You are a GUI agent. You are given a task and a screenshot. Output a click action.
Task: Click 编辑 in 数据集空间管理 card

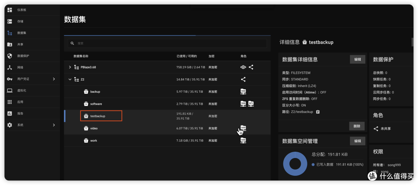(x=358, y=141)
